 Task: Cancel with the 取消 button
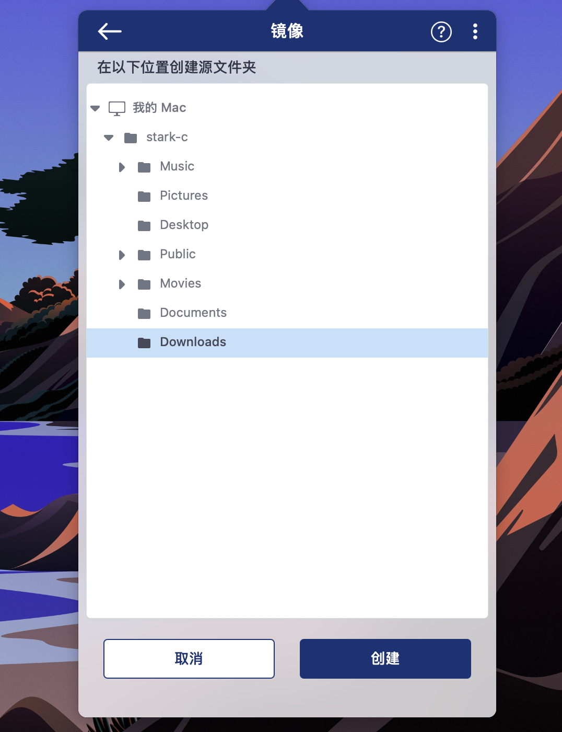tap(189, 659)
